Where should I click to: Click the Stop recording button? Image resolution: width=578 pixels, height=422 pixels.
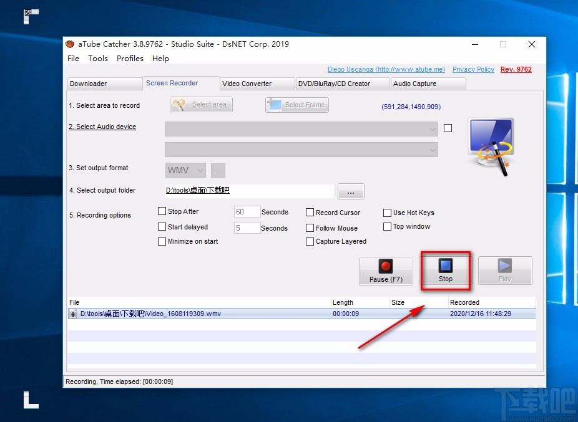445,271
